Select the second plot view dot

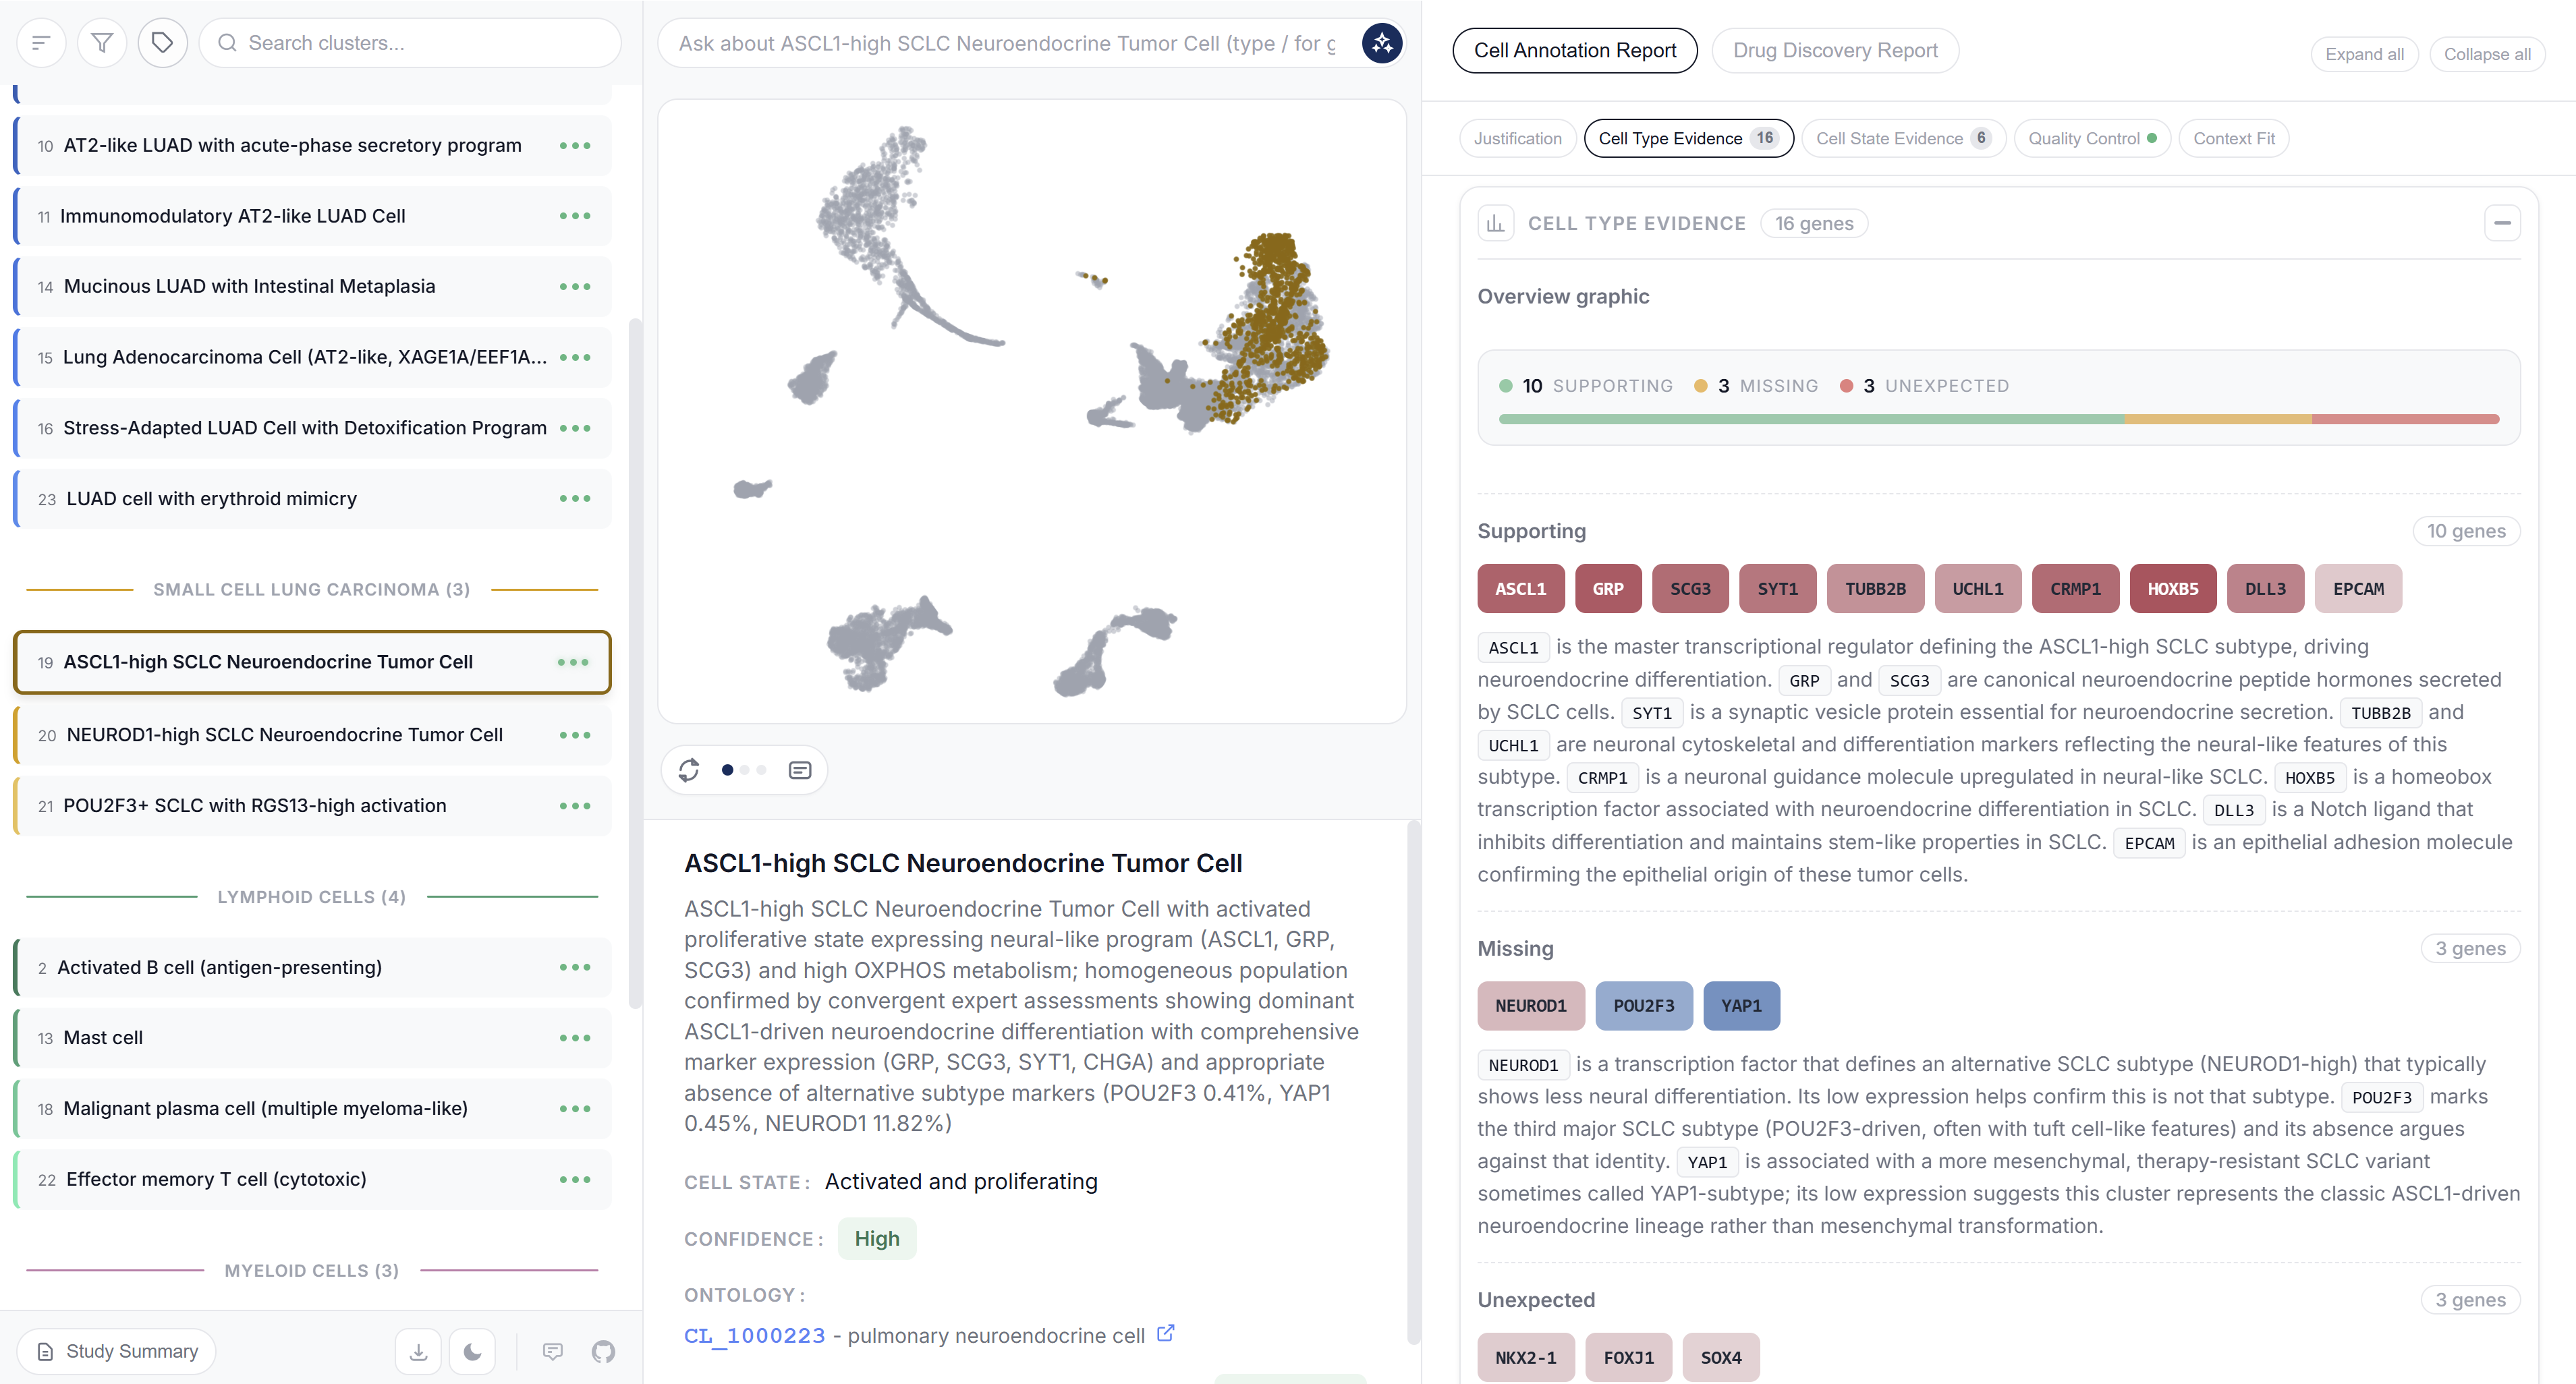(x=745, y=770)
